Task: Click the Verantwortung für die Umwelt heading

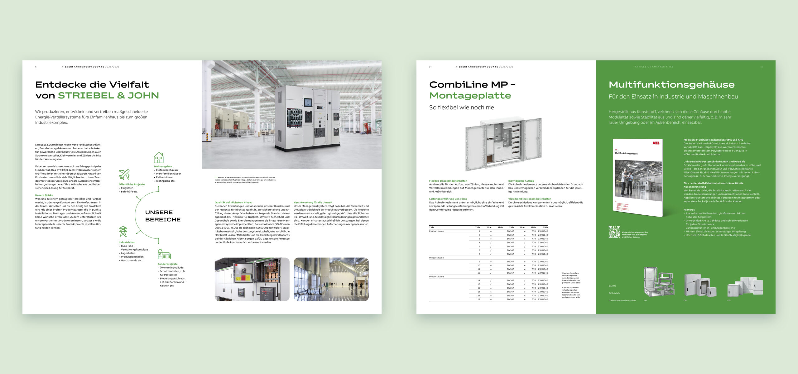Action: 313,203
